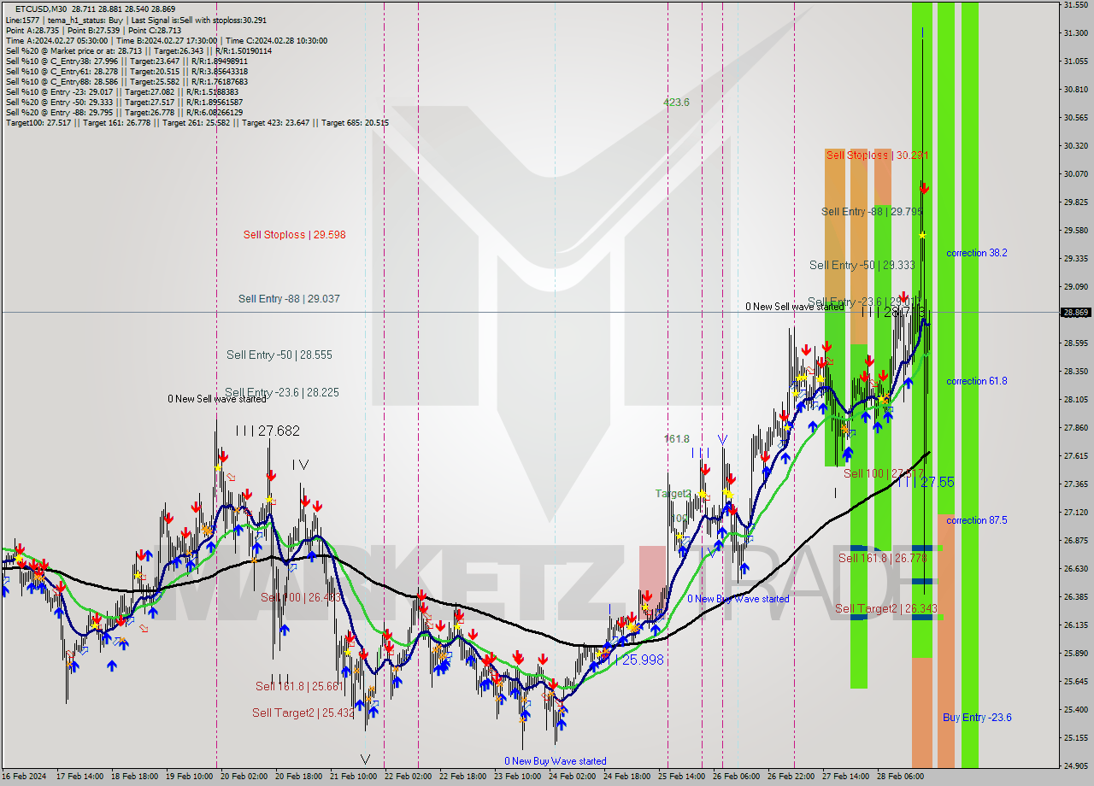Select the '23 Feb 10:00' time axis label
Image resolution: width=1094 pixels, height=786 pixels.
(517, 777)
